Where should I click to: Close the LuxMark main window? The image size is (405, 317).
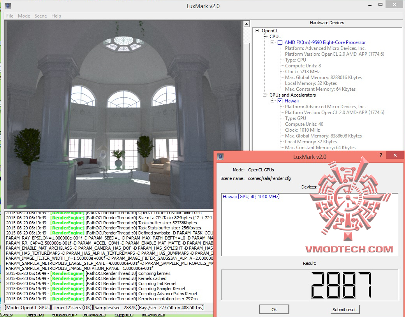pyautogui.click(x=394, y=4)
